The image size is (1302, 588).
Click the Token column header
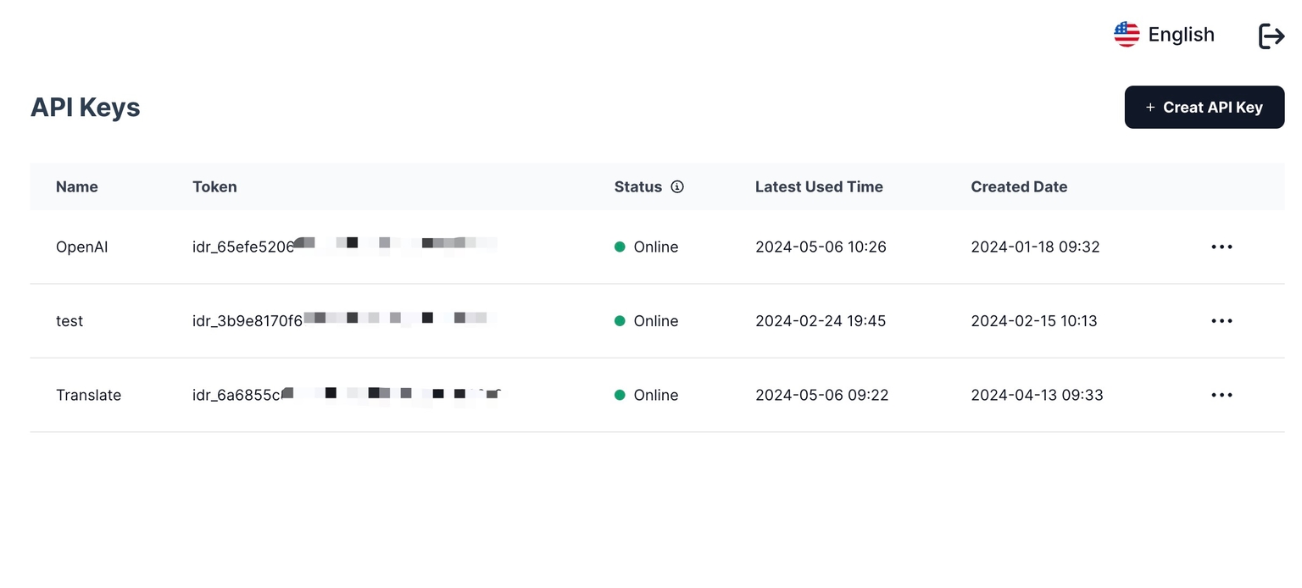(214, 187)
